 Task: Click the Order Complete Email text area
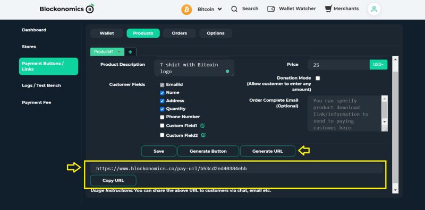point(344,113)
